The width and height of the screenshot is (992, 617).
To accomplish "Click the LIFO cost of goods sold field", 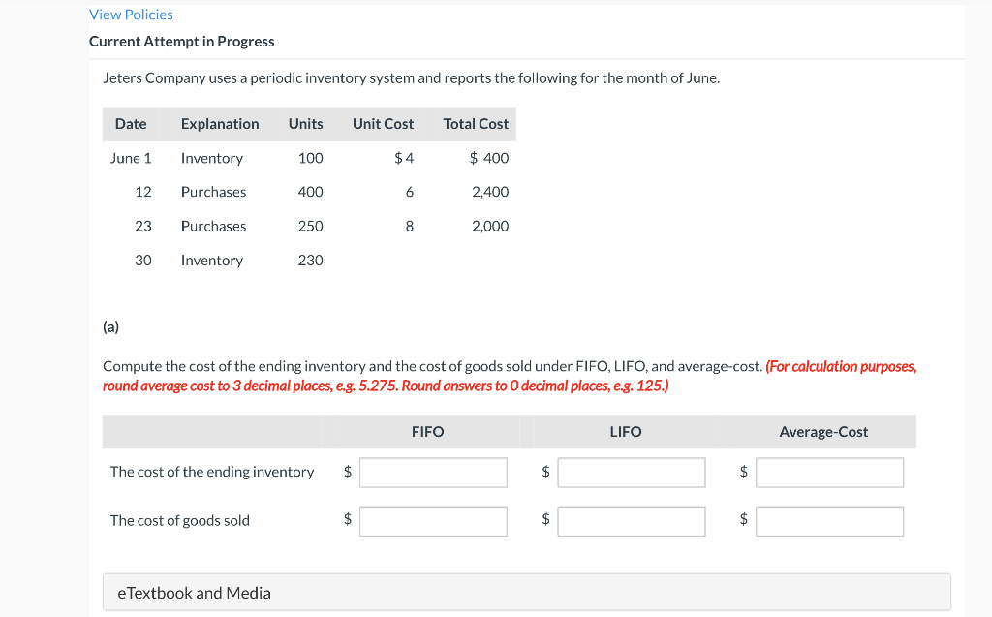I will pyautogui.click(x=631, y=520).
